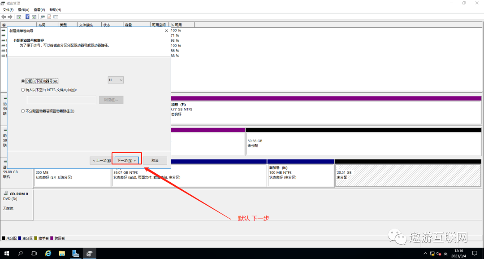This screenshot has width=484, height=259.
Task: Click the 93 % value in volume list
Action: point(175,40)
